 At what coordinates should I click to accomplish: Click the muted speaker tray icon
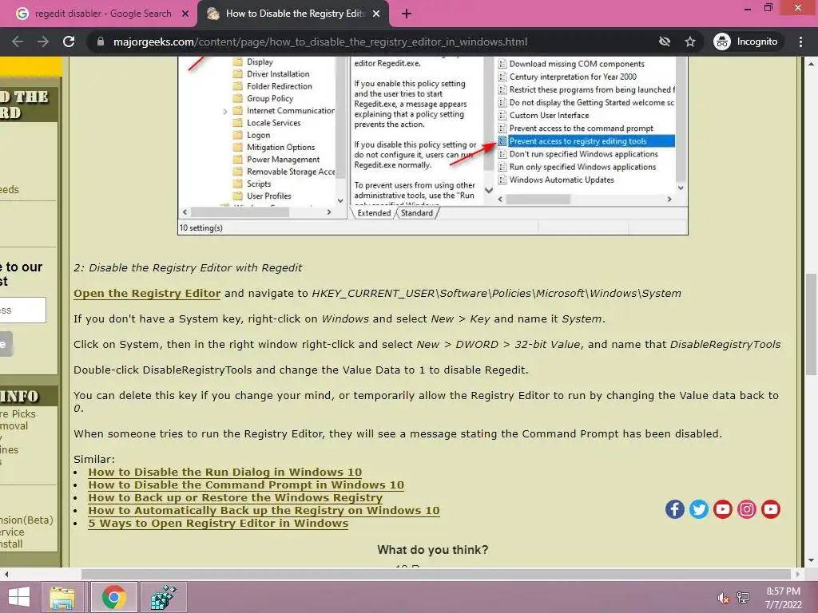(x=723, y=598)
